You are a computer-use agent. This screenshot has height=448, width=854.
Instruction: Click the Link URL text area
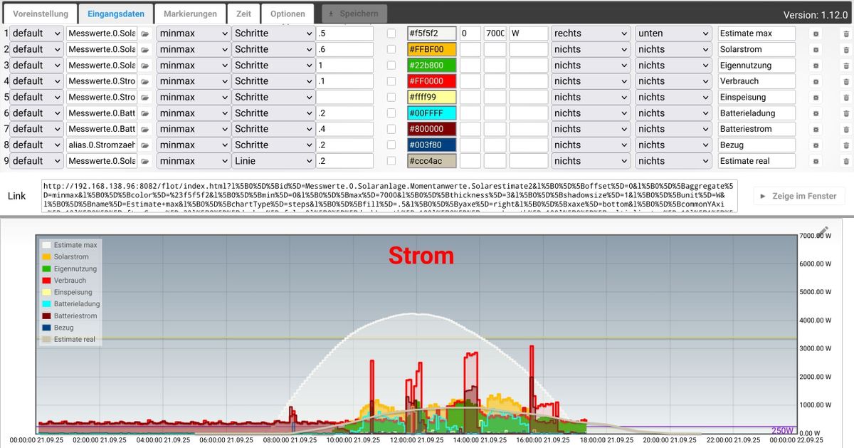[x=389, y=196]
